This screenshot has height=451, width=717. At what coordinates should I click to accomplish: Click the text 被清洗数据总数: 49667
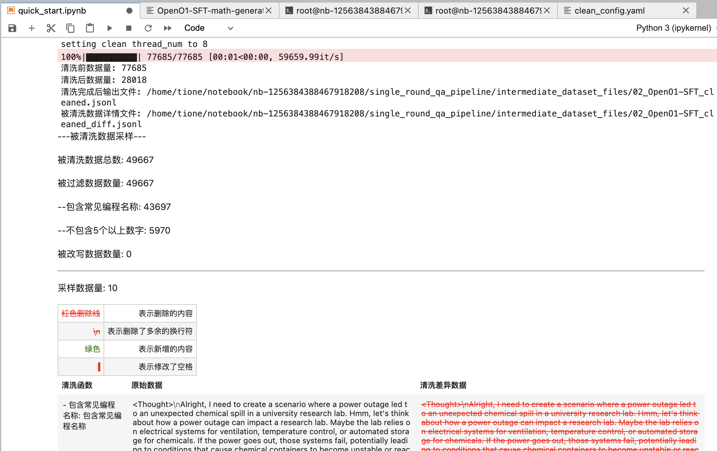[106, 160]
